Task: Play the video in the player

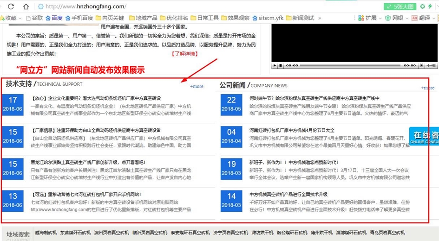Action: tap(275, 65)
